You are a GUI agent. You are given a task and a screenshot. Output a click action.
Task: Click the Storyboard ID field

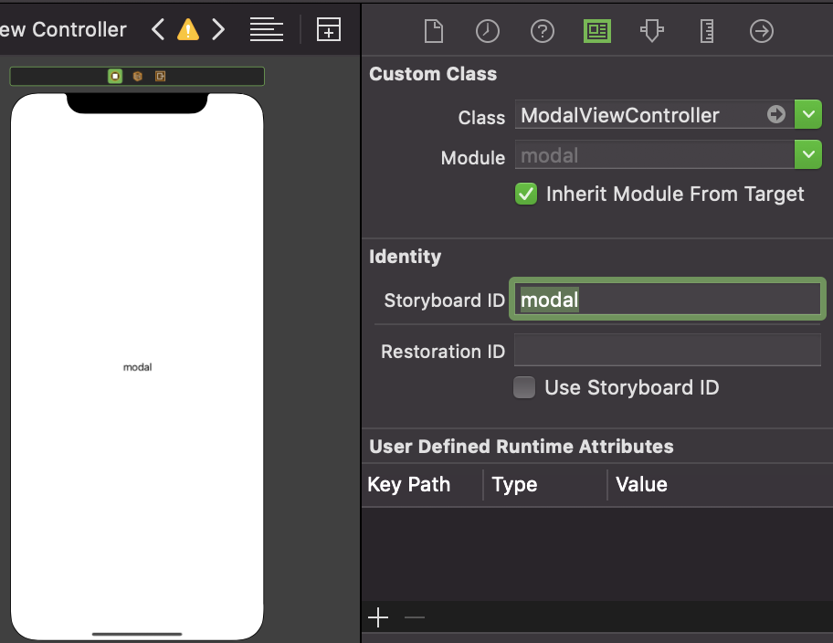coord(668,300)
